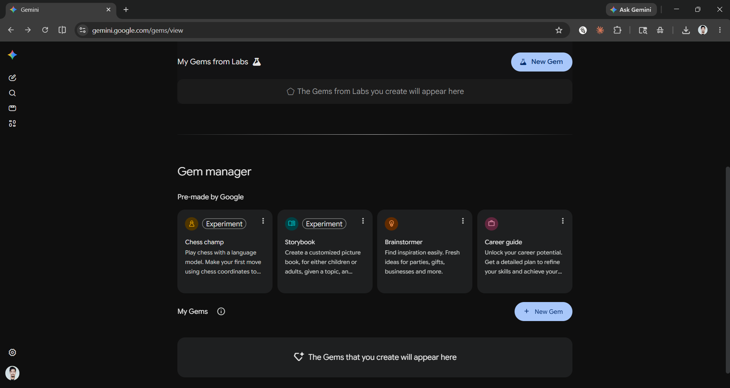Start a new chat with the pencil icon

point(12,78)
